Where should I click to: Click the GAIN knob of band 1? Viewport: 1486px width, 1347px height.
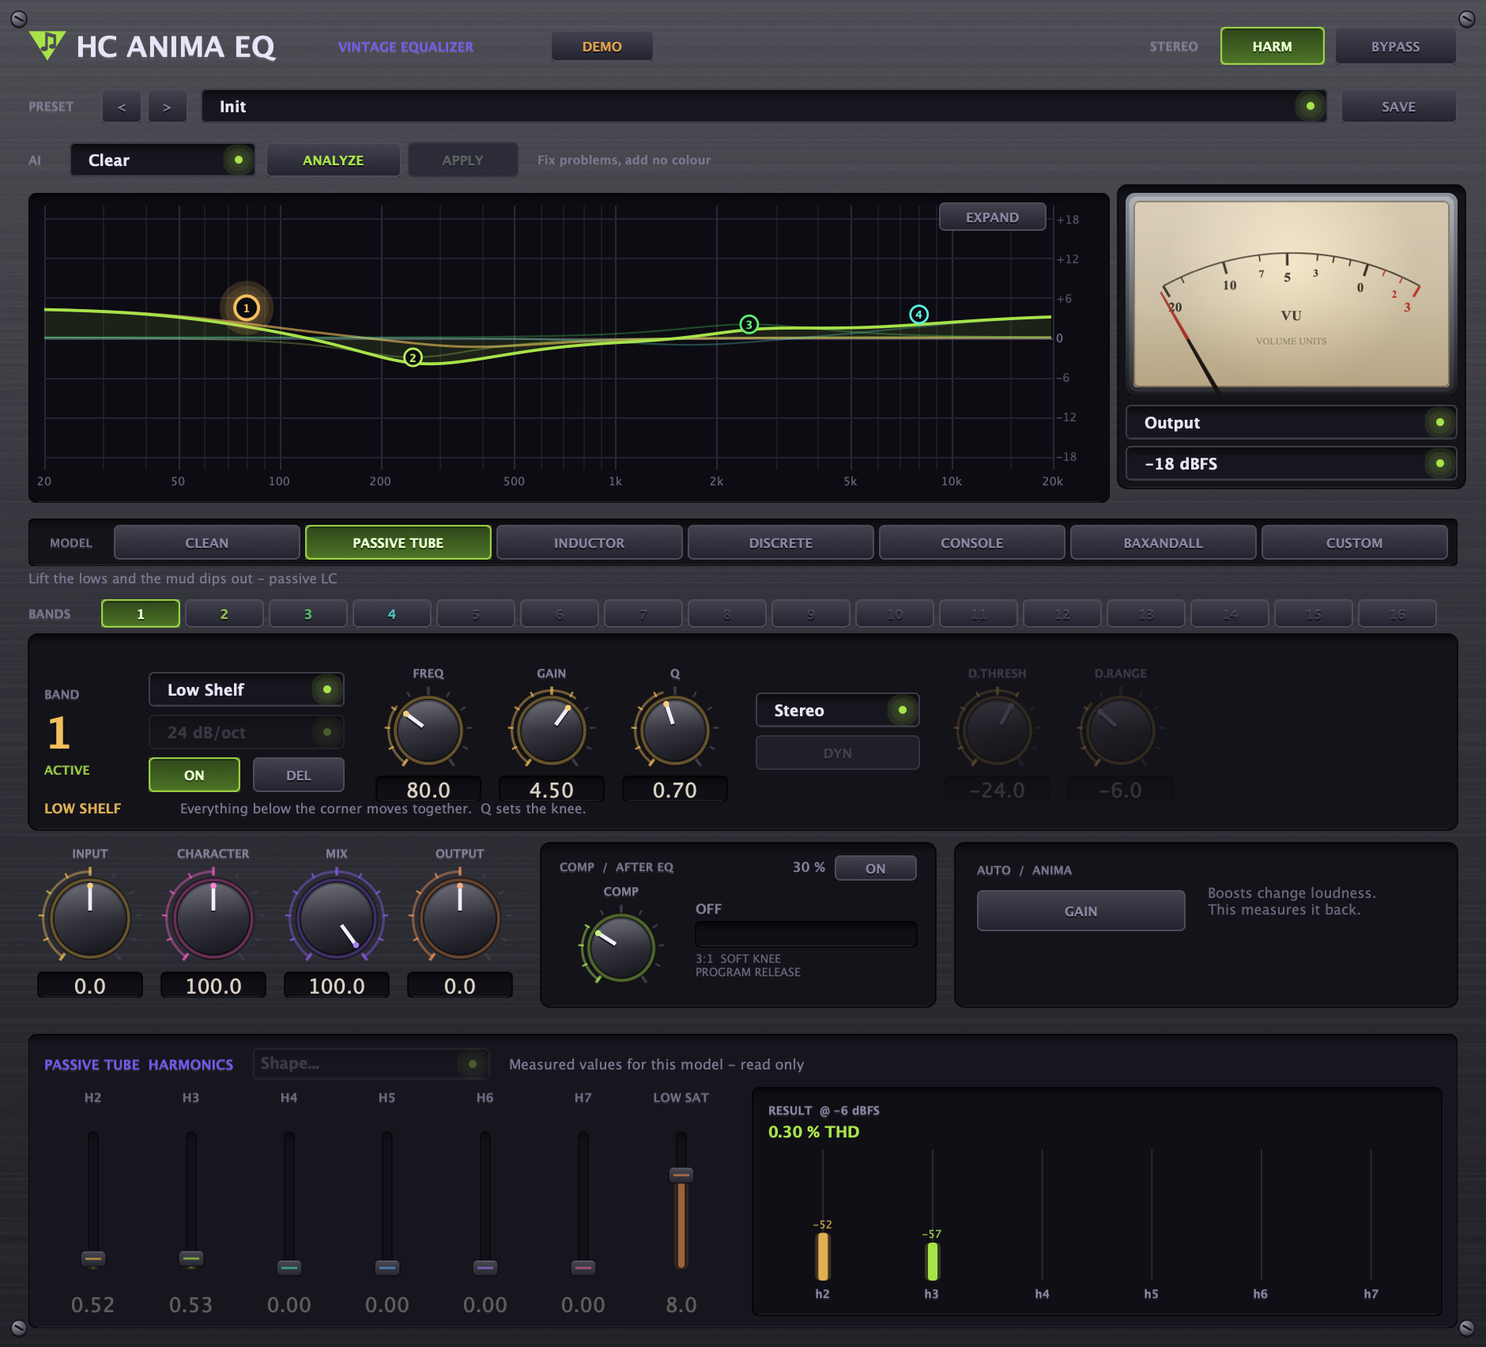point(551,730)
